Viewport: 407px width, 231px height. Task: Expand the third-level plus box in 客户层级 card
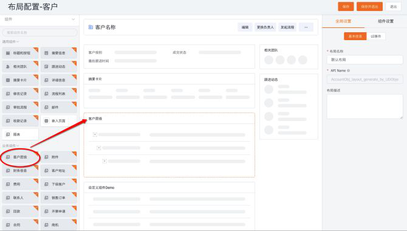104,161
